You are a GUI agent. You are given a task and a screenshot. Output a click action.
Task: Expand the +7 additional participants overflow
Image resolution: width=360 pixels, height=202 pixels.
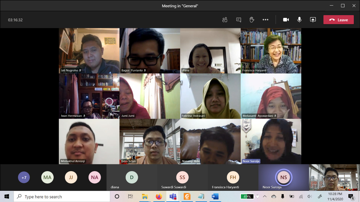(x=24, y=178)
